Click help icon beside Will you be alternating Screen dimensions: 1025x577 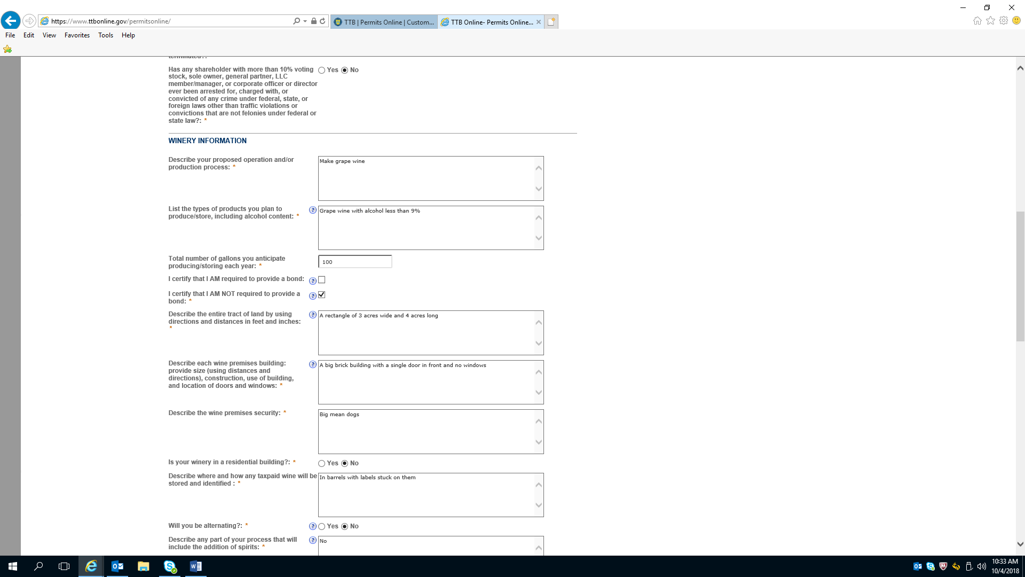pos(313,526)
